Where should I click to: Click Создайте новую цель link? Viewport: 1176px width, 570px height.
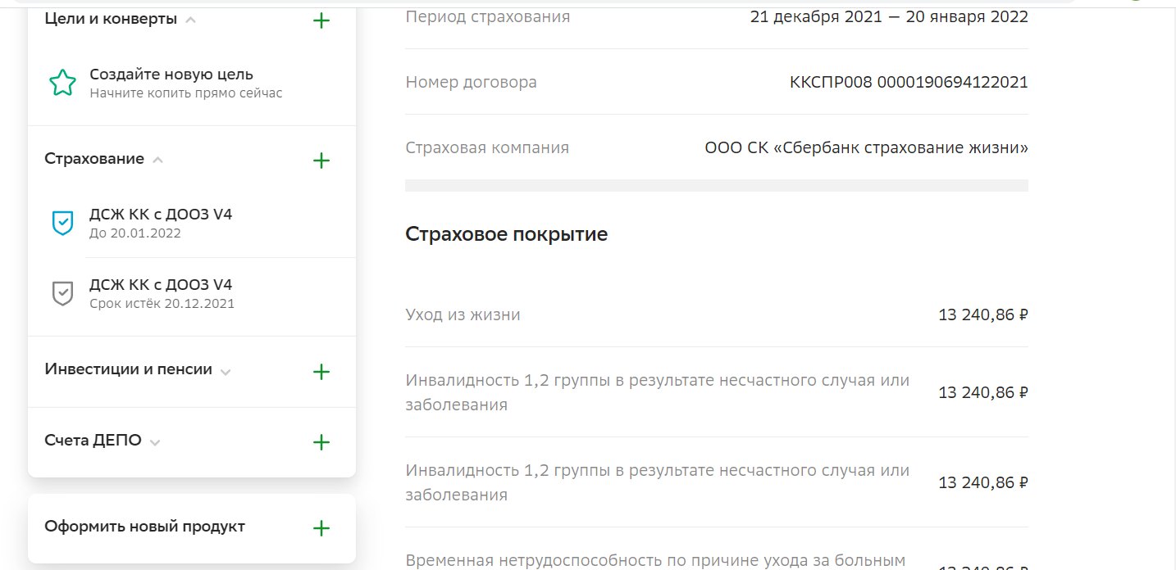coord(171,75)
